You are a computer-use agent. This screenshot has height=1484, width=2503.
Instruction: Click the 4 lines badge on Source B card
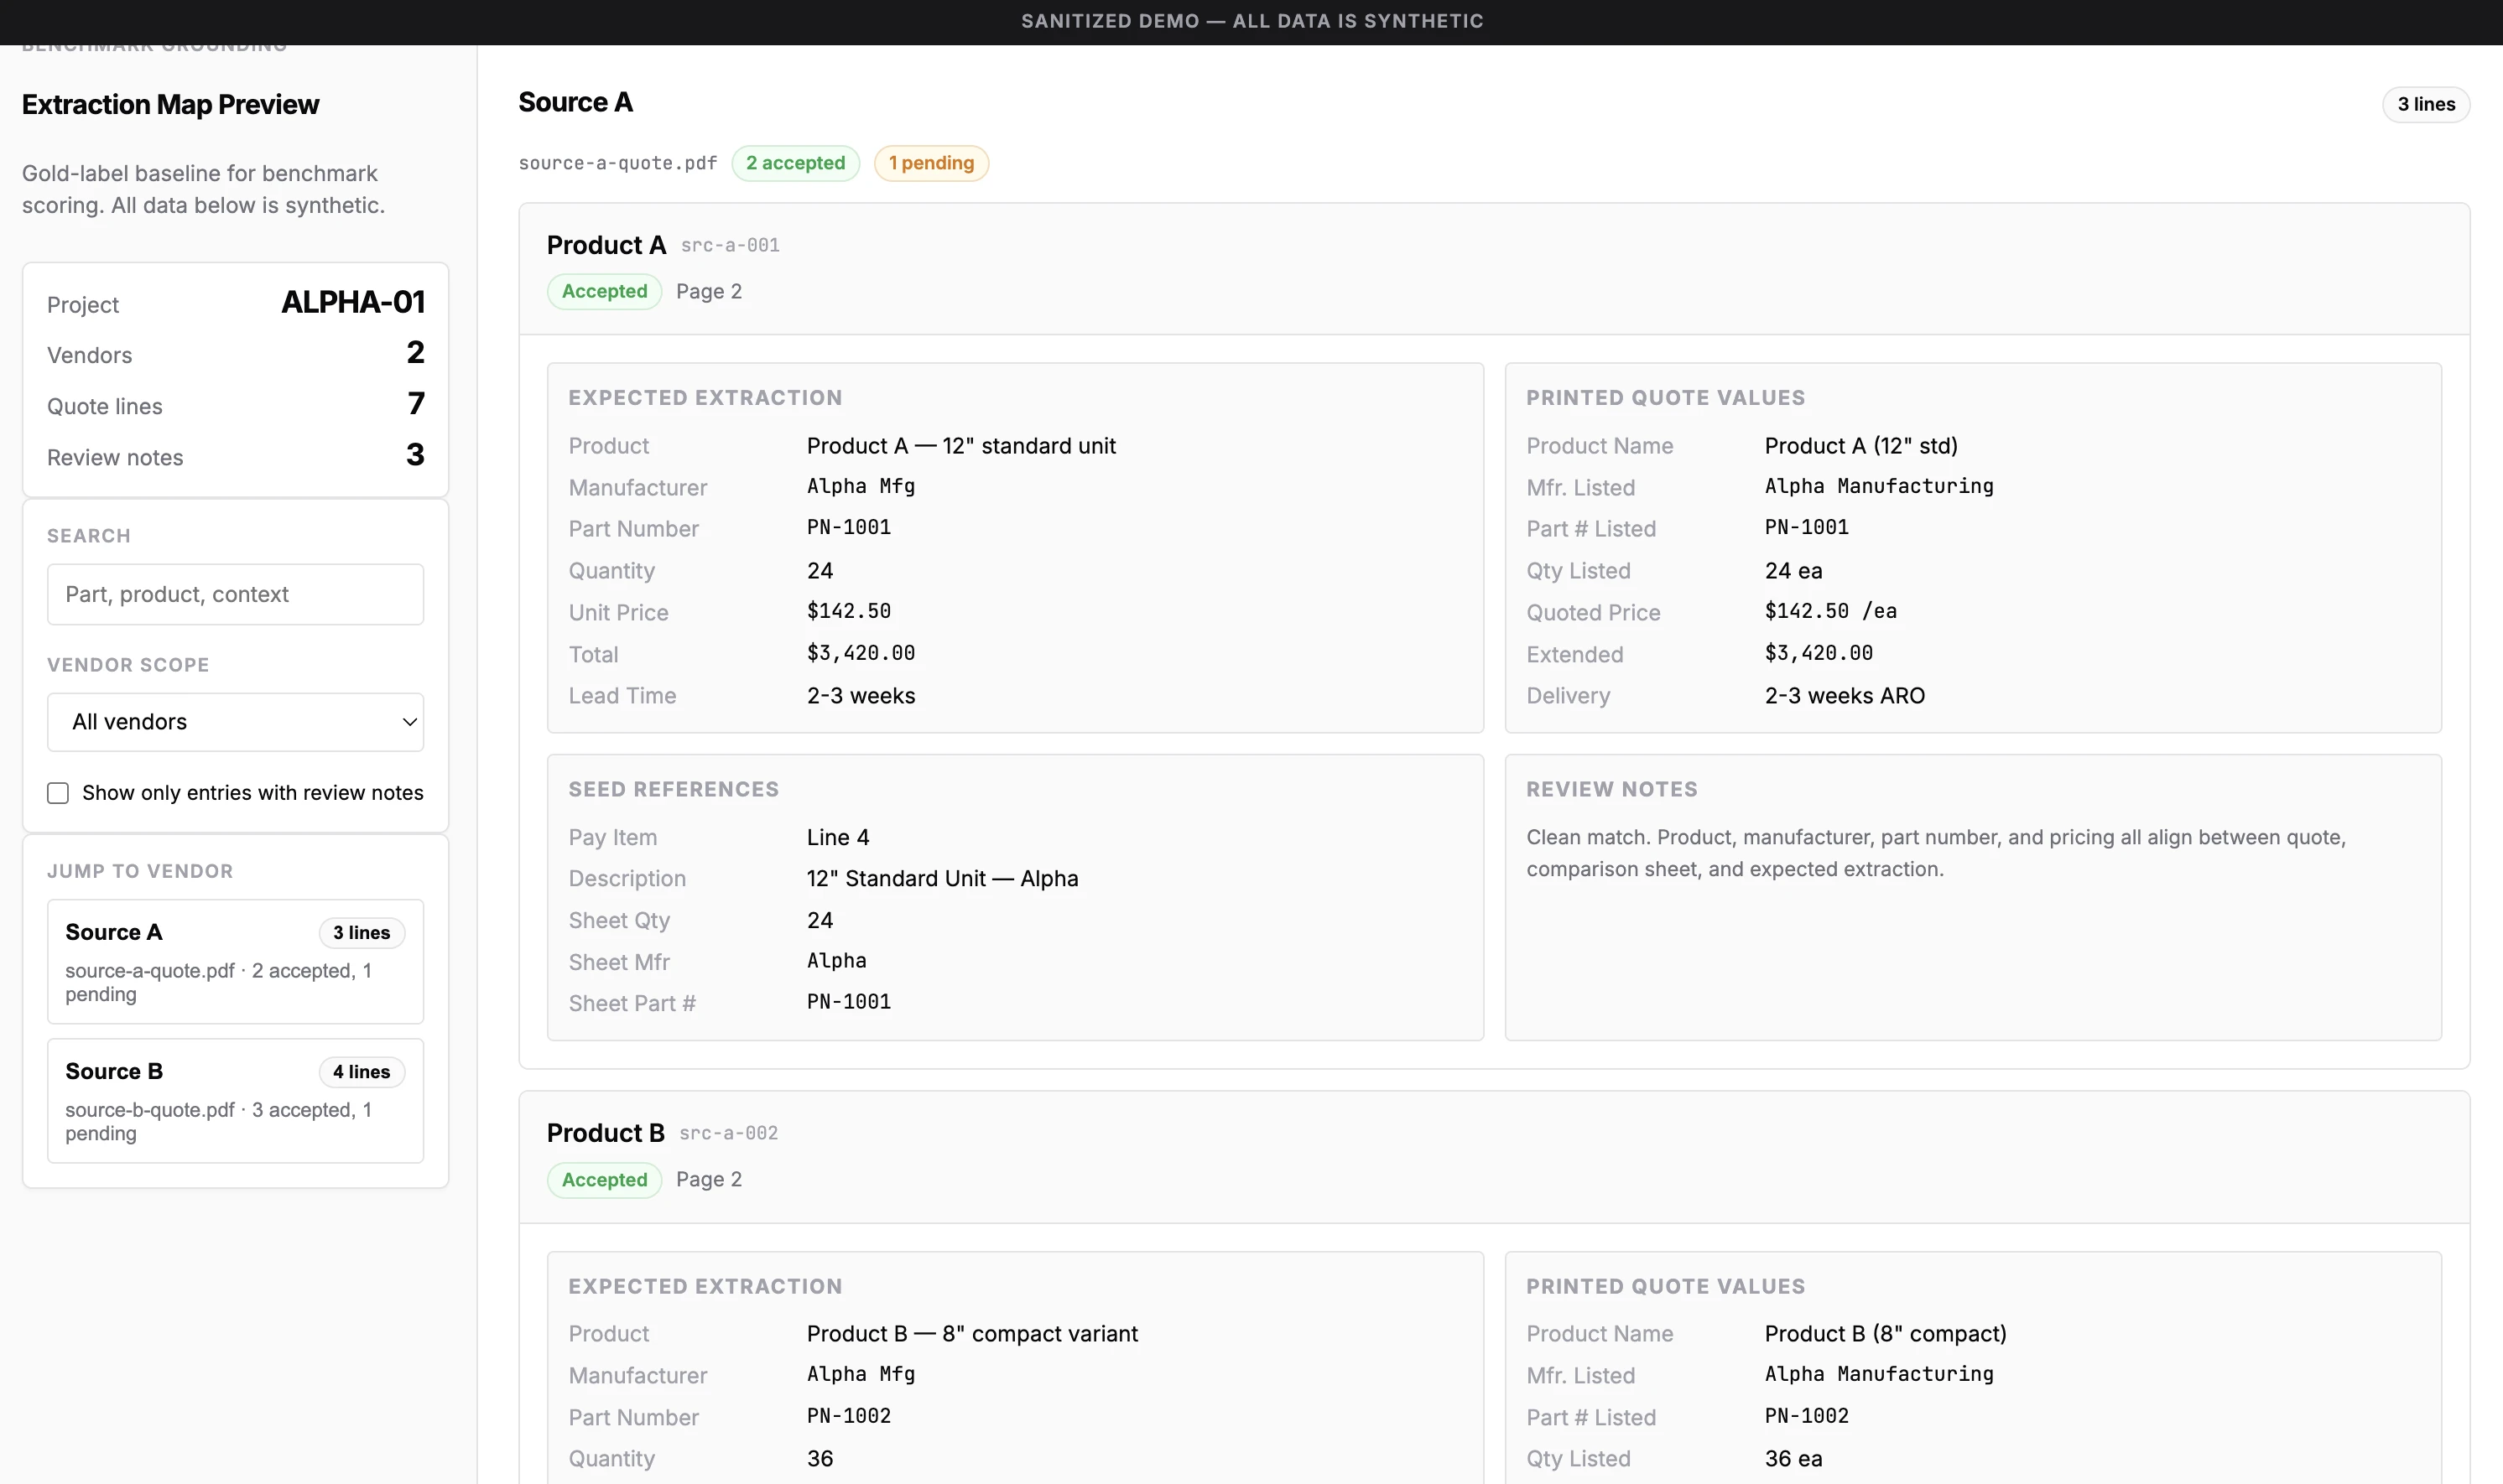[x=362, y=1071]
